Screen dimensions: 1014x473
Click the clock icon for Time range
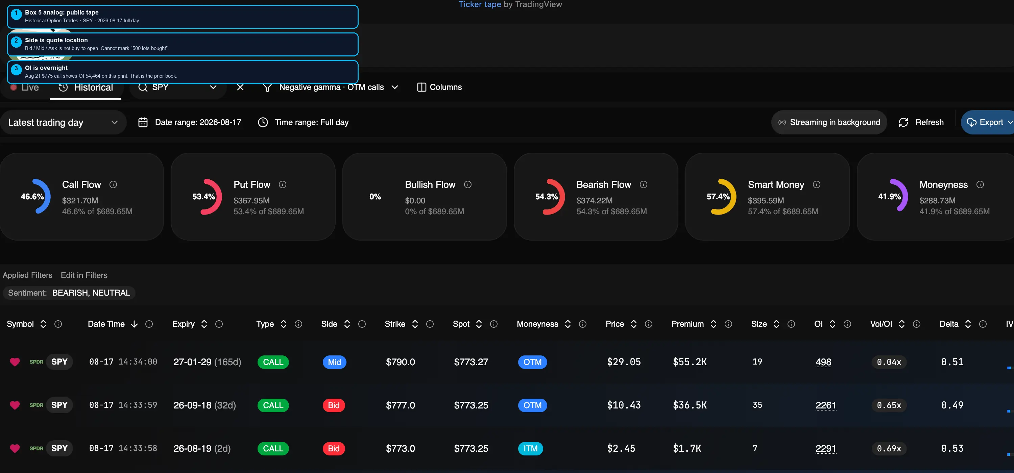263,122
